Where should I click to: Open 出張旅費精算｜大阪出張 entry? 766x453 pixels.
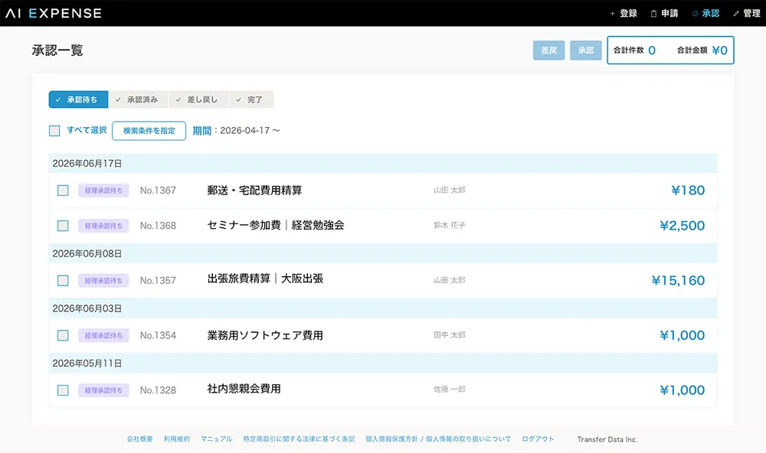265,279
